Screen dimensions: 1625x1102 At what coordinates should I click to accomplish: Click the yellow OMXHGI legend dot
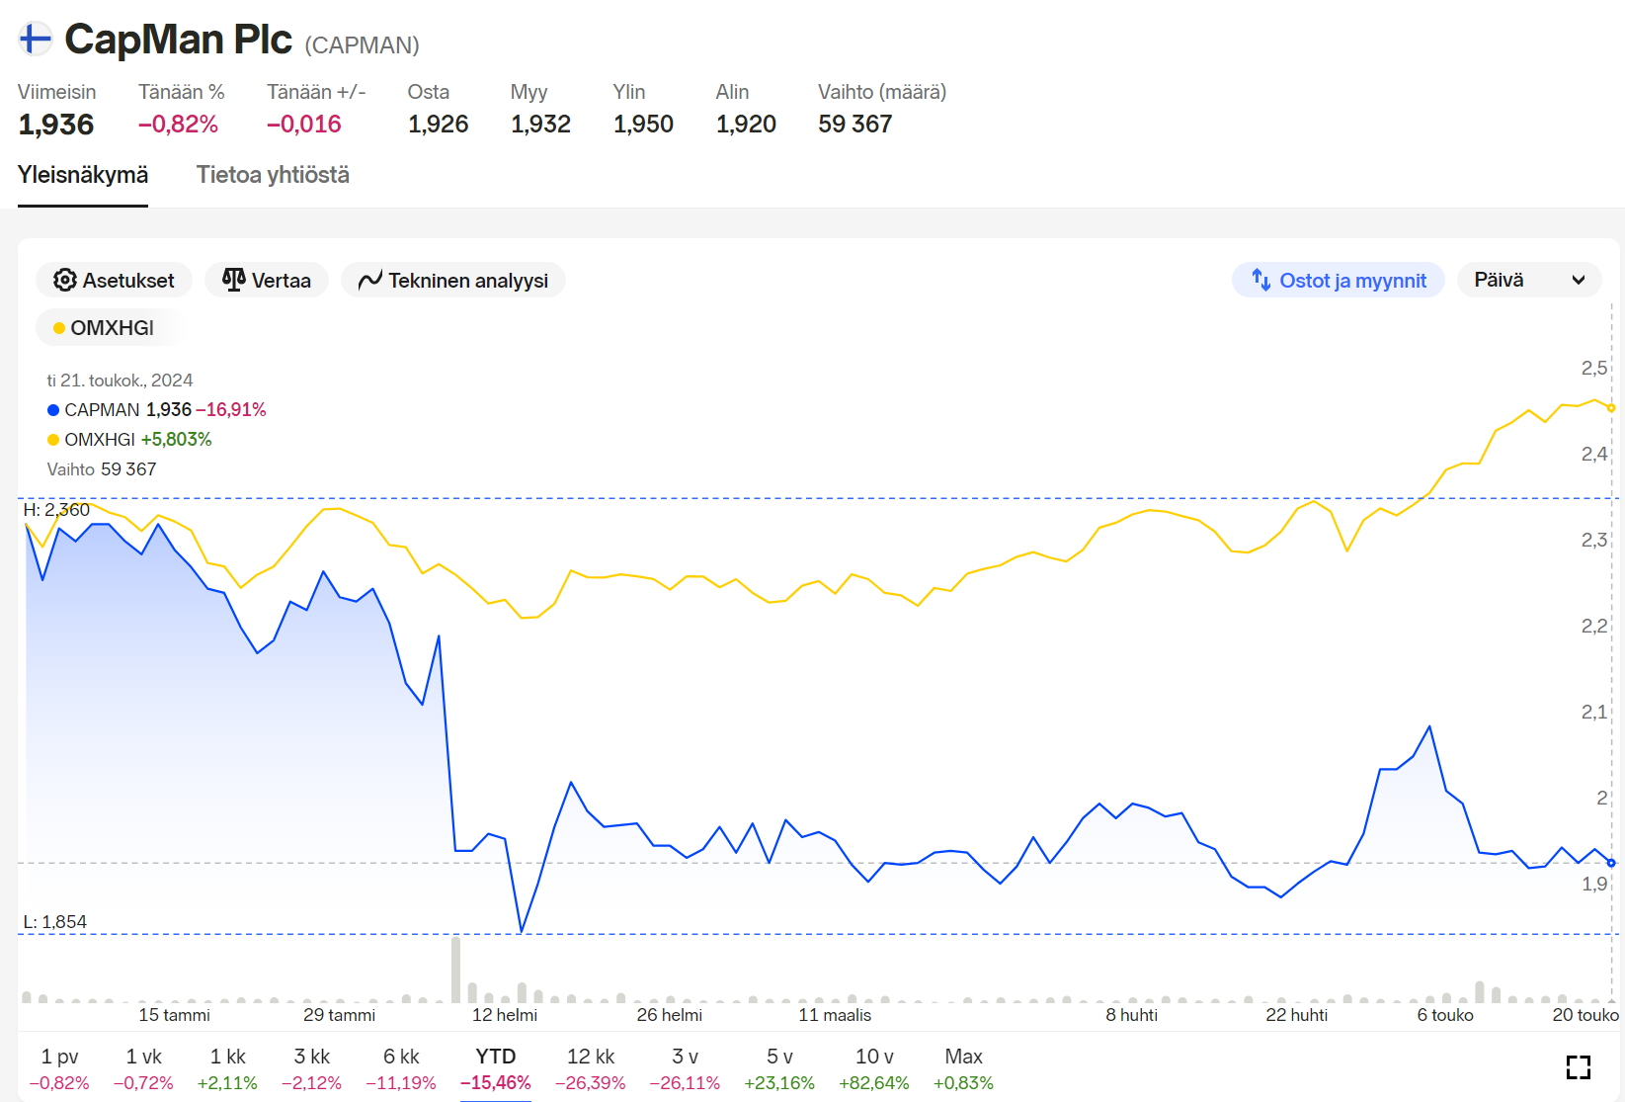[x=53, y=440]
